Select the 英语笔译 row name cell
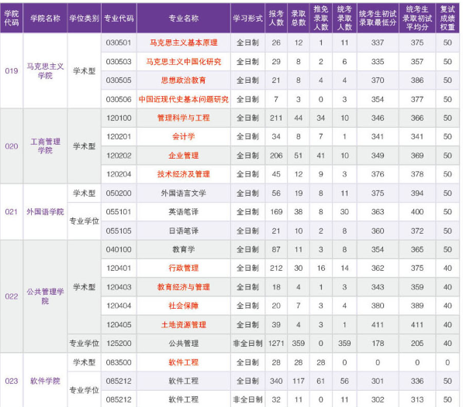 click(x=183, y=212)
